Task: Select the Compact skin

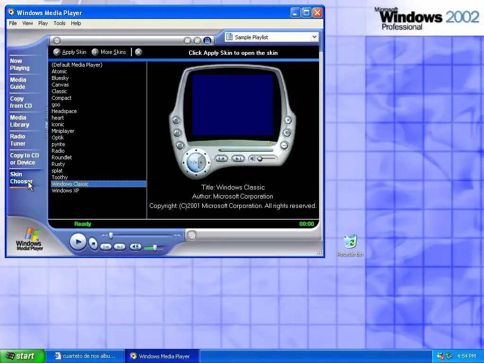Action: [98, 98]
